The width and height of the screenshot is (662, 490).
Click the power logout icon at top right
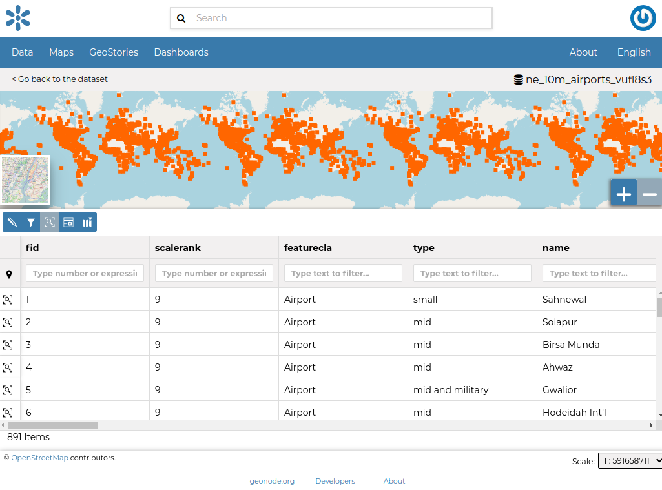(x=643, y=18)
